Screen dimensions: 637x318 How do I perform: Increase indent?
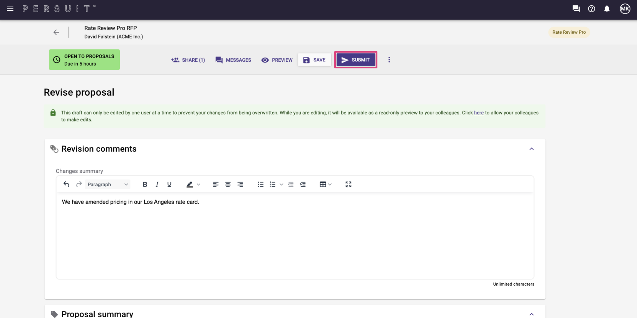(x=303, y=184)
